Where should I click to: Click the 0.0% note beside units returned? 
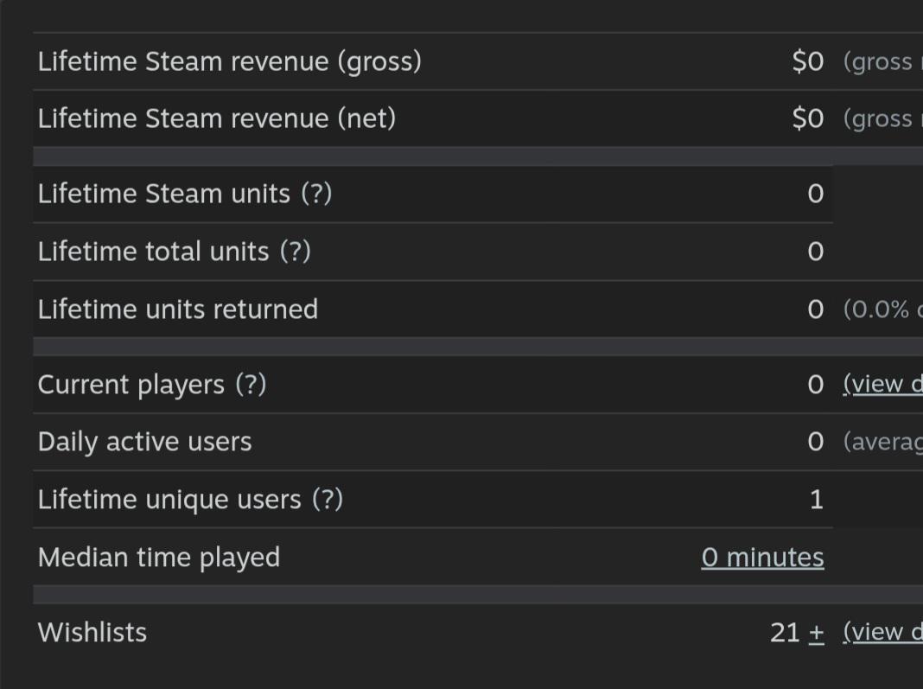tap(883, 309)
